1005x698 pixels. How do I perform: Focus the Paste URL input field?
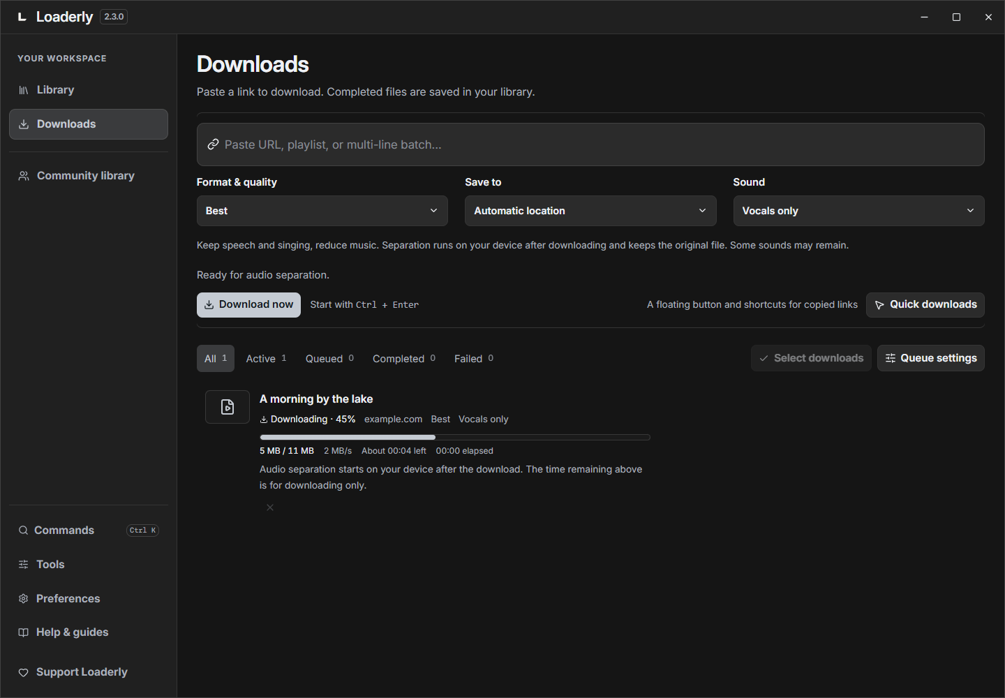pyautogui.click(x=590, y=144)
